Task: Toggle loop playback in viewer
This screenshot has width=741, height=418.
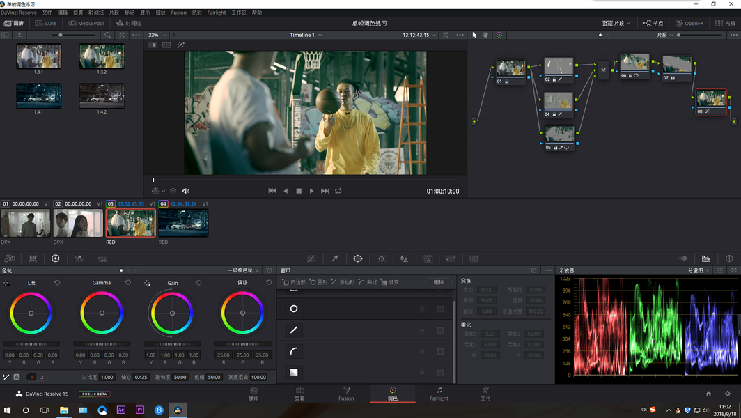Action: (x=338, y=191)
